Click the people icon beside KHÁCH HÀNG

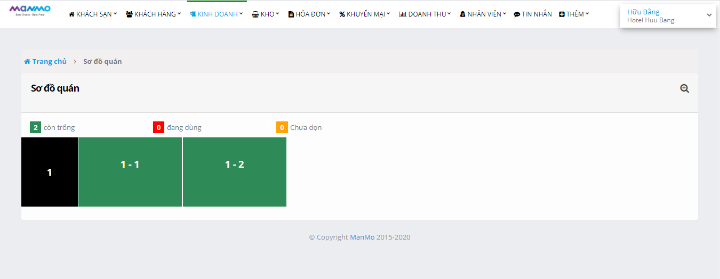(x=129, y=14)
